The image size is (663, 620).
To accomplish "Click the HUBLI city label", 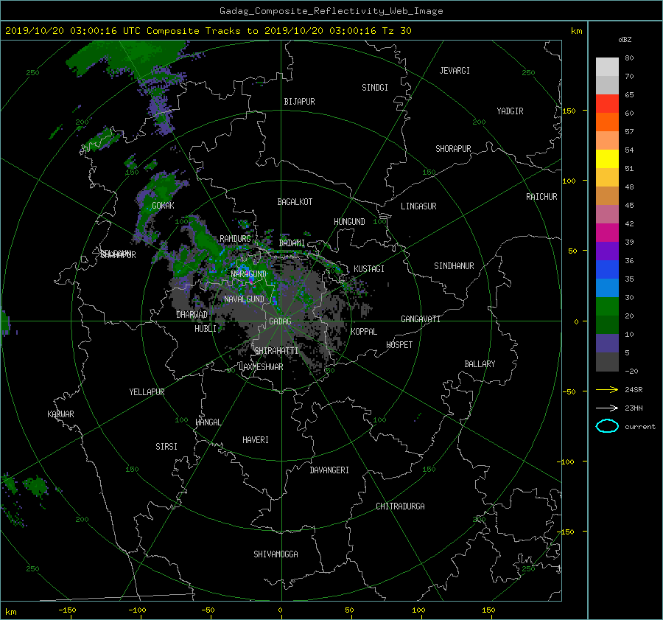I will coord(206,329).
